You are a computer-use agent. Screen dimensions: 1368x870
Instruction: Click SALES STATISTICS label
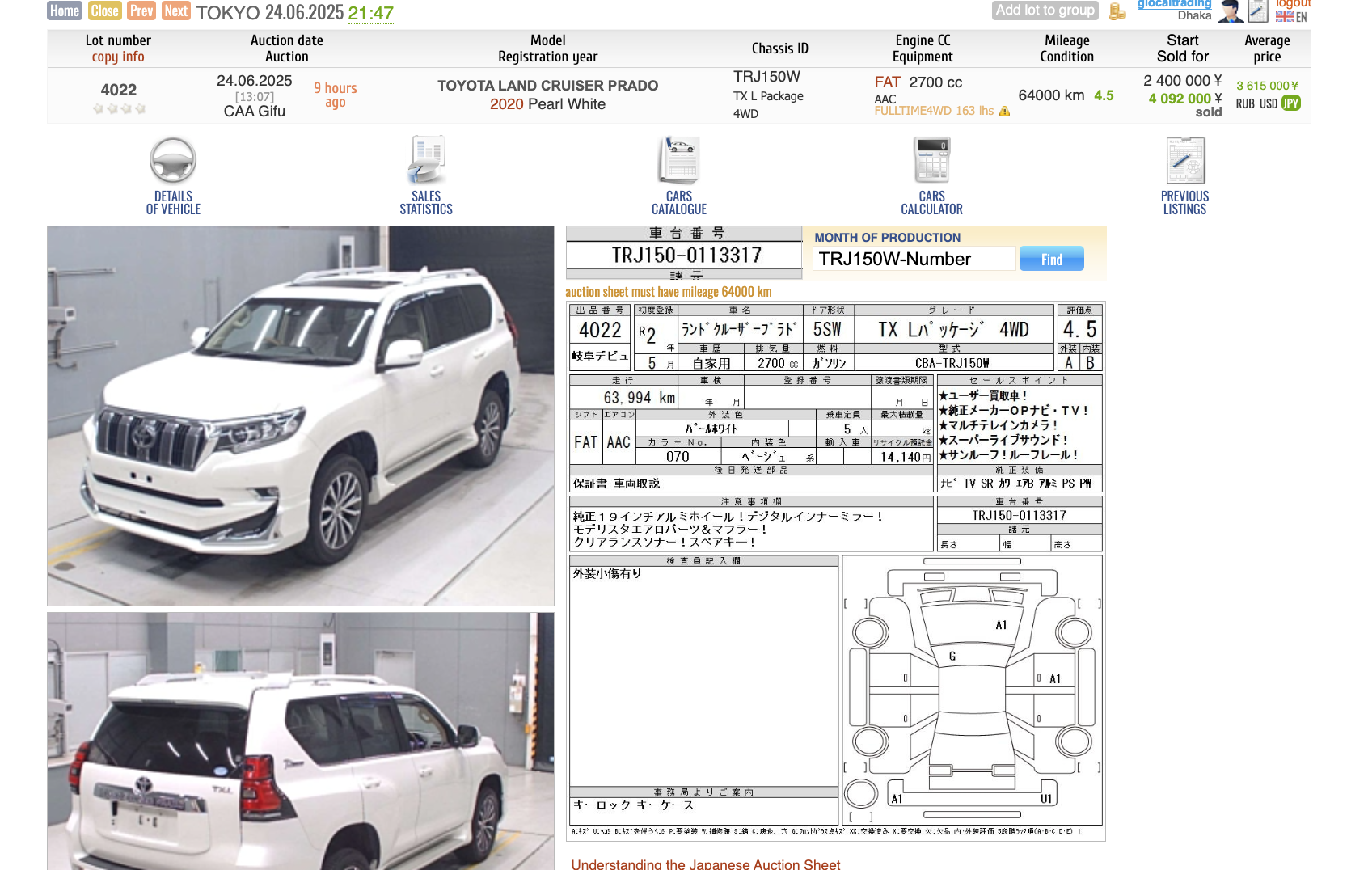coord(426,203)
